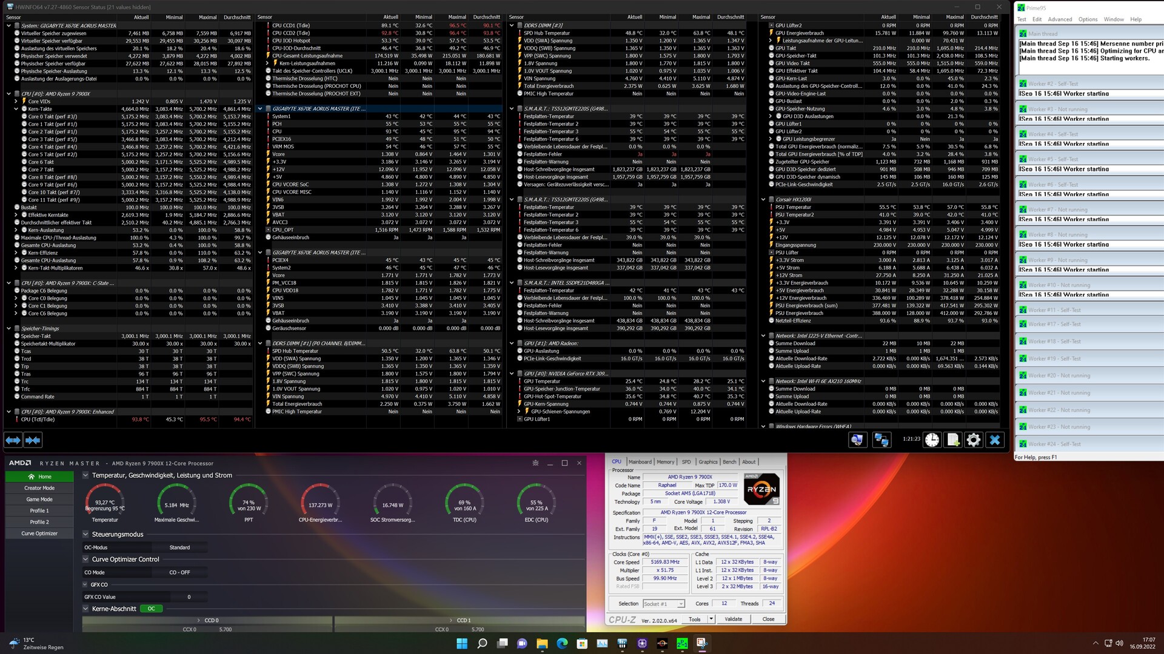Select Game Mode in Ryzen Master
The width and height of the screenshot is (1164, 654).
click(39, 500)
